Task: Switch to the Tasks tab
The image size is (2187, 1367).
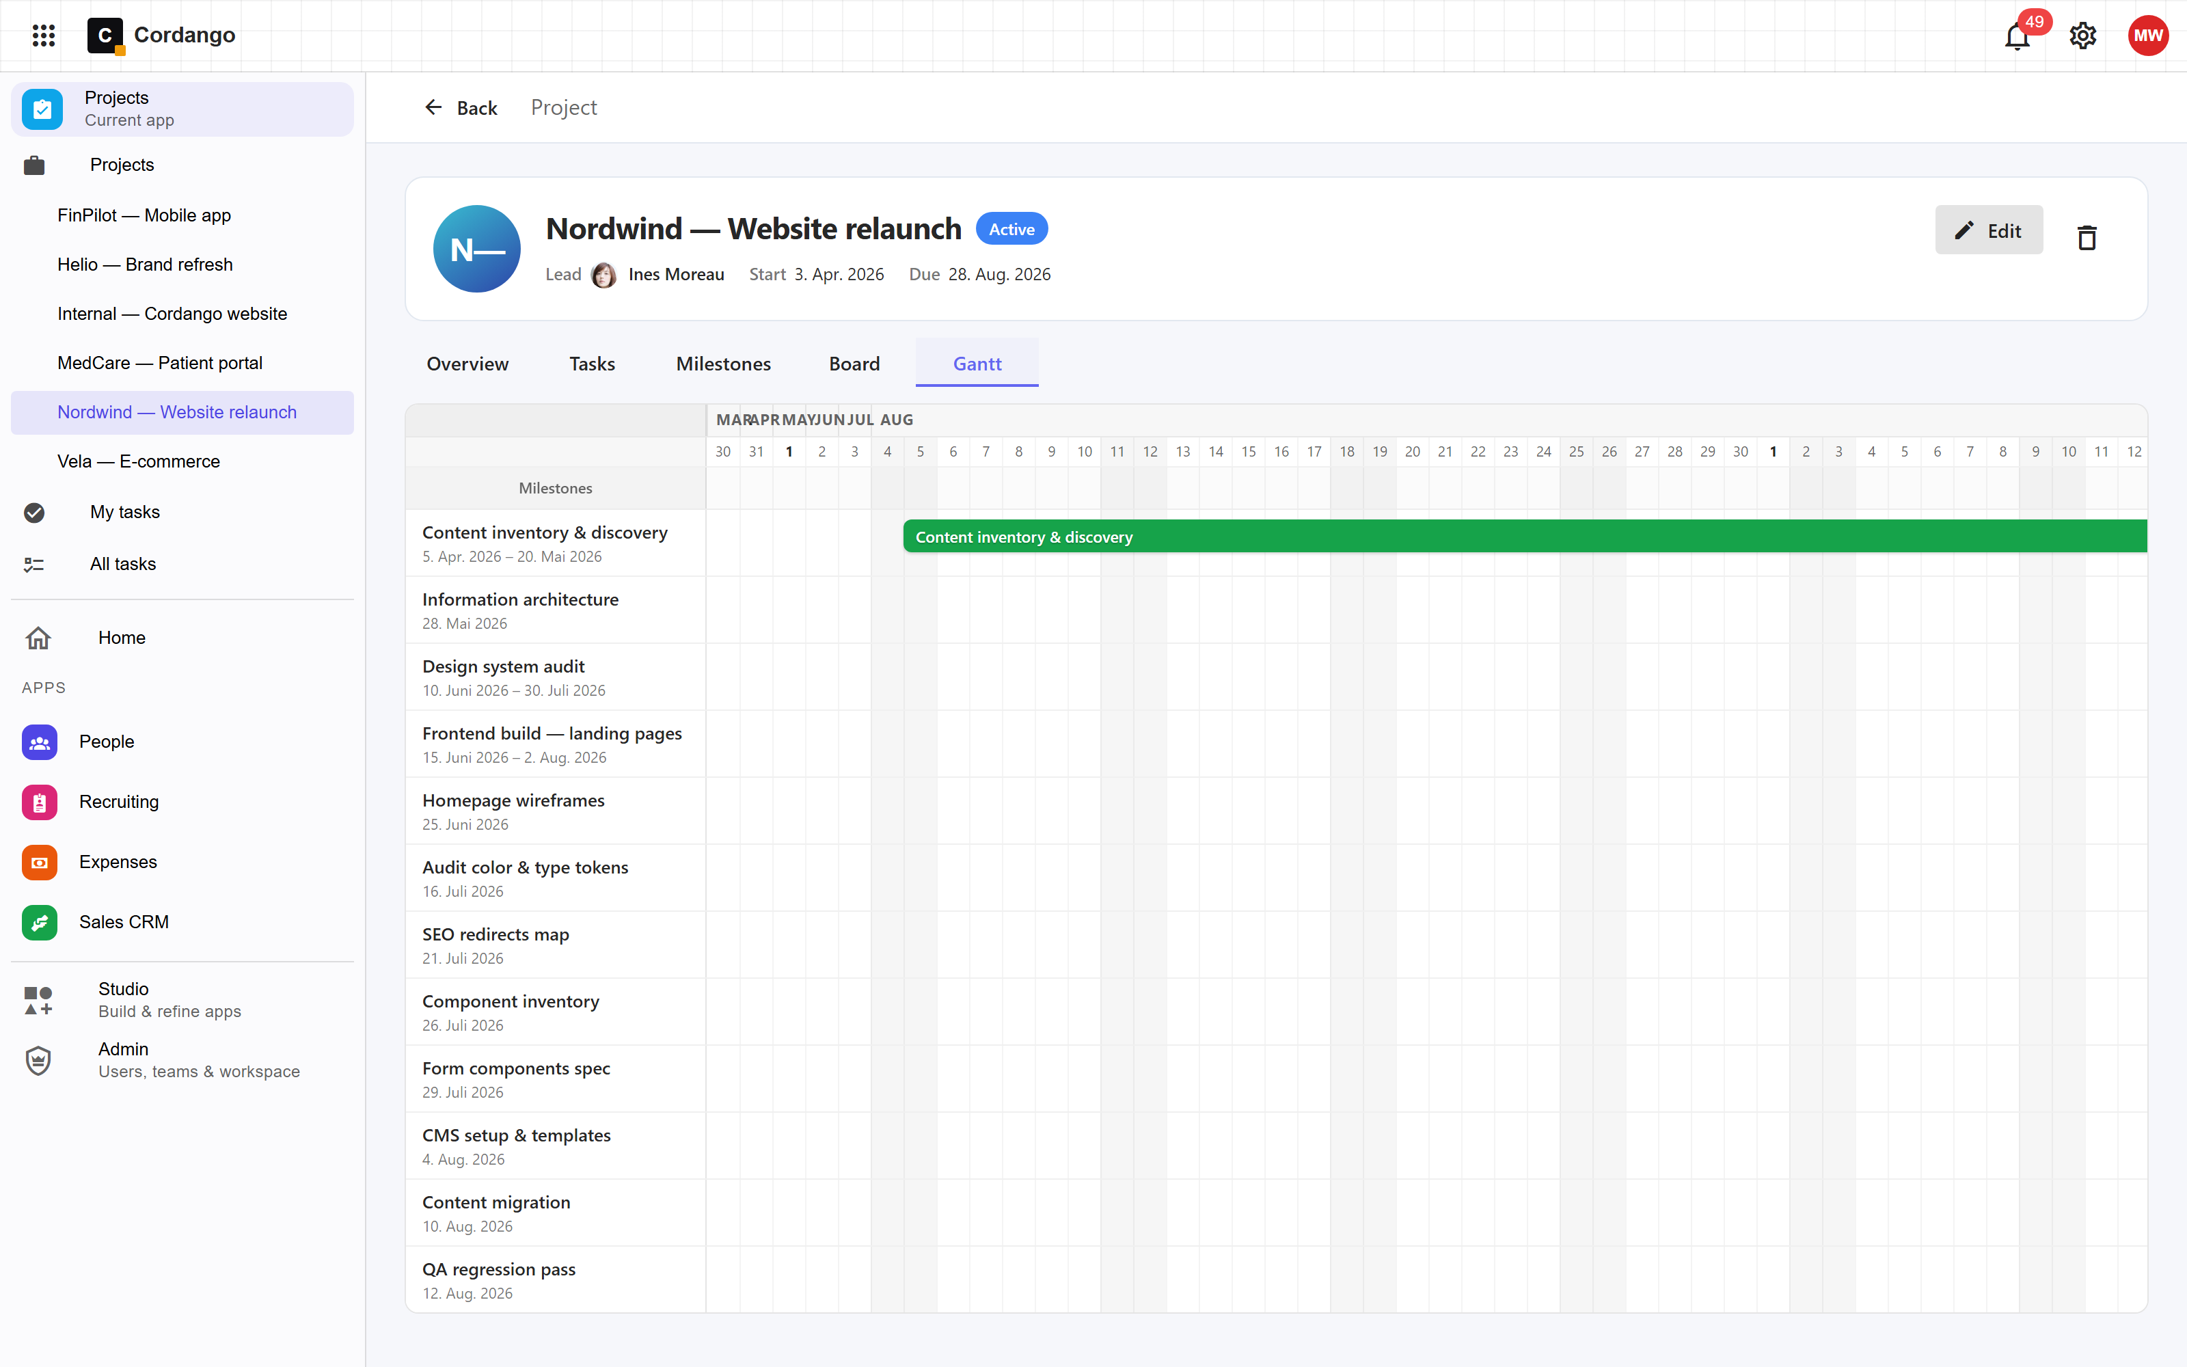Action: coord(592,364)
